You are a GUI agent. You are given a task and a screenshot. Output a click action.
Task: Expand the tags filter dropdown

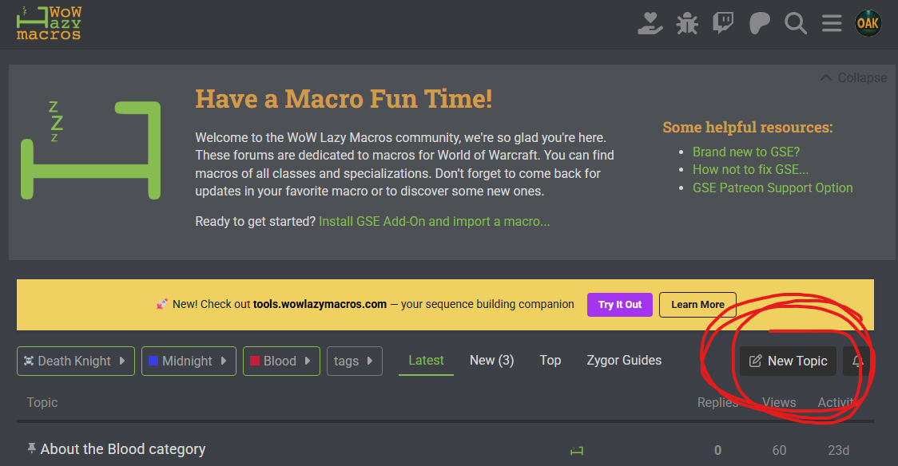pos(354,361)
